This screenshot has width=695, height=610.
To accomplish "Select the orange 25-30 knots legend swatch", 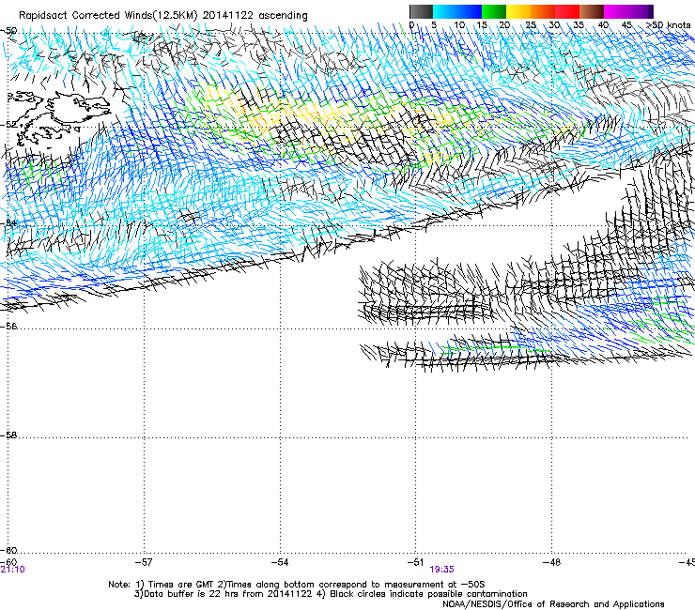I will coord(543,11).
